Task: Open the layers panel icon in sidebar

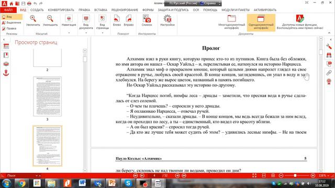Action: (6, 64)
